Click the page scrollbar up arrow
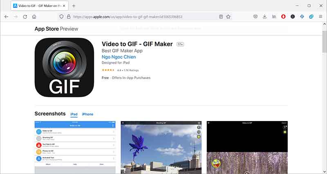Screen dimensions: 327x174 [x=325, y=24]
